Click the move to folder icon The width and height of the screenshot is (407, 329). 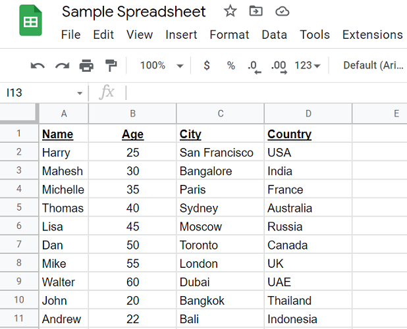coord(256,11)
